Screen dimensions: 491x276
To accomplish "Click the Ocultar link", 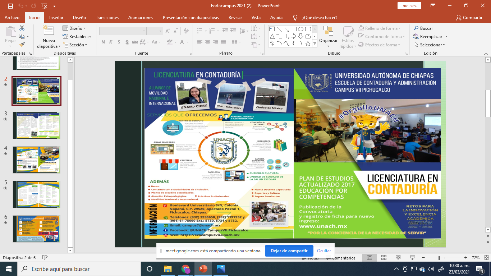I will (x=324, y=251).
